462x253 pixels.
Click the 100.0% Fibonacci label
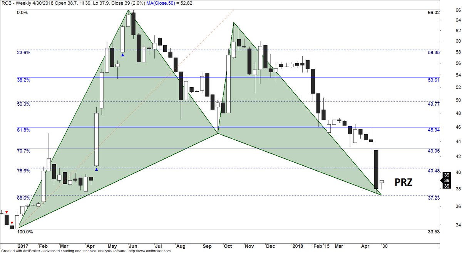tap(25, 232)
